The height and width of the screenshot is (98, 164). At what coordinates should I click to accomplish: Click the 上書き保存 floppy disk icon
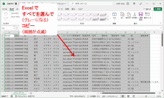(x=141, y=14)
